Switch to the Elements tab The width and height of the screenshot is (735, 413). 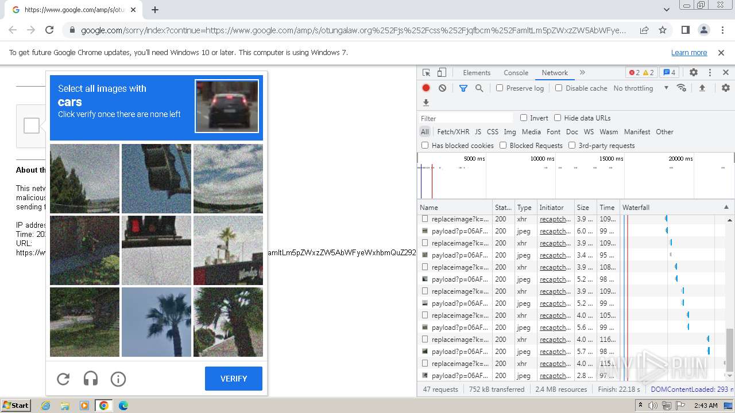tap(477, 73)
